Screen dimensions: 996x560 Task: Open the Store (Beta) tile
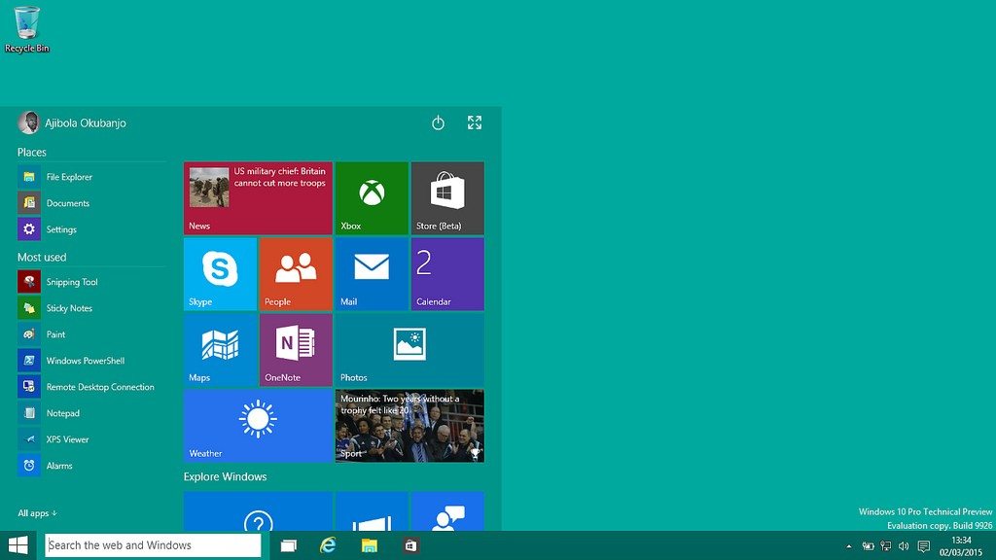click(x=447, y=198)
